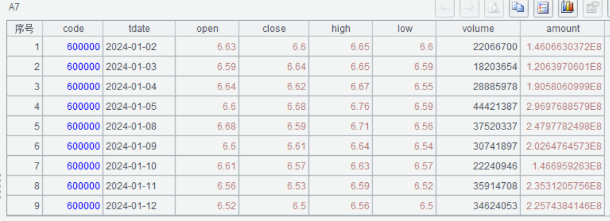Click date cell 2024-01-08

(131, 127)
